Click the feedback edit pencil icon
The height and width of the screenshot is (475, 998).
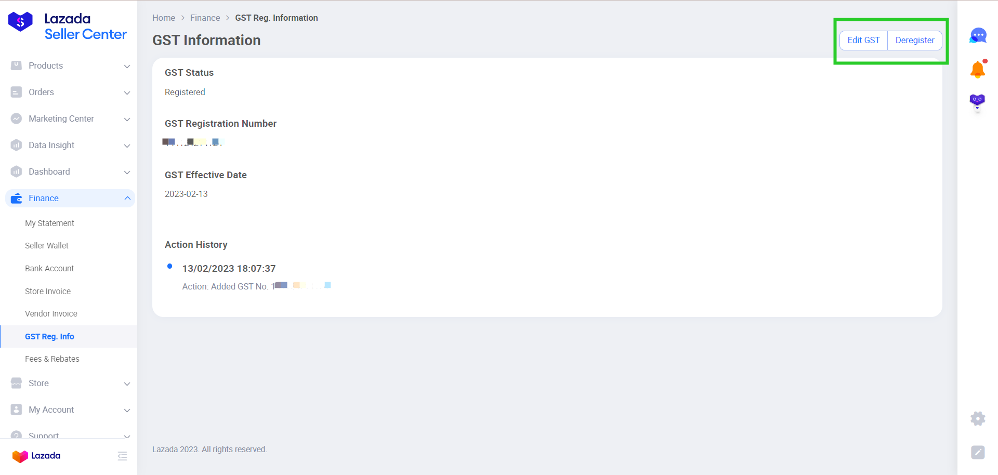click(978, 452)
